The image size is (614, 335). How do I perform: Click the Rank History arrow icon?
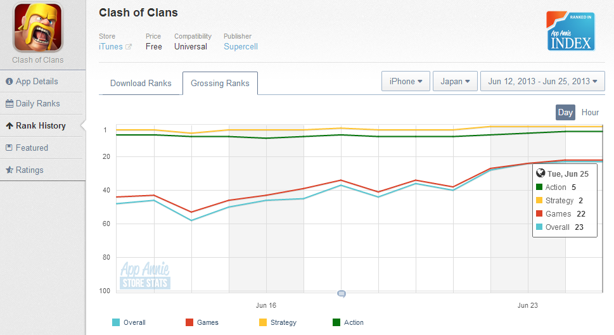(10, 126)
